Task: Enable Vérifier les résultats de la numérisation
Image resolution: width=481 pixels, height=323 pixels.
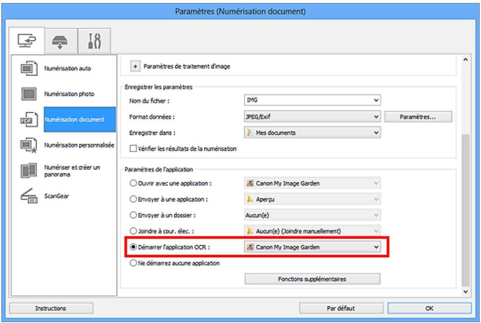Action: [x=133, y=149]
